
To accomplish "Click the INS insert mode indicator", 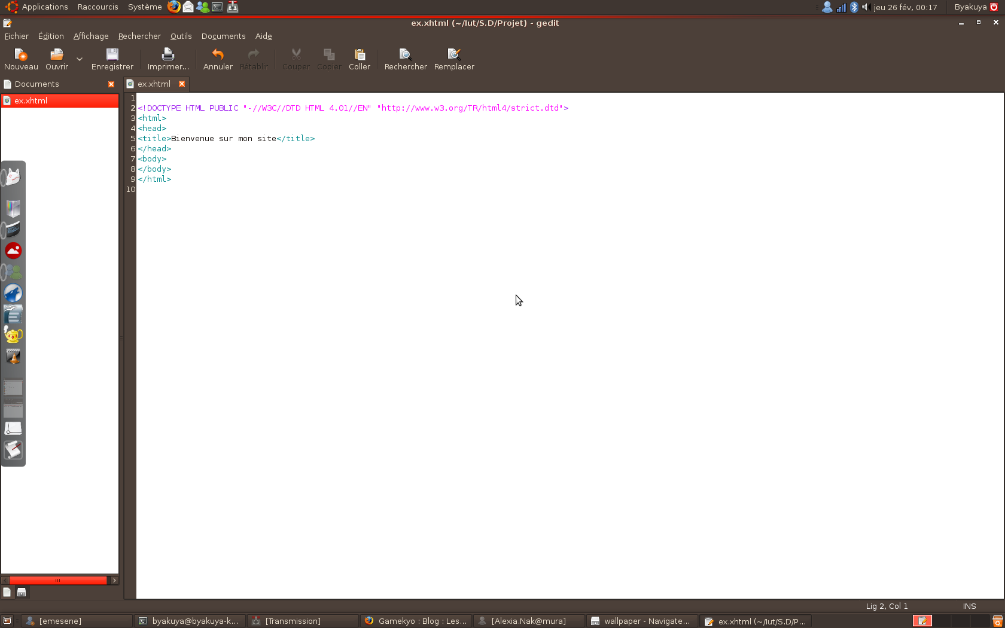I will tap(969, 606).
